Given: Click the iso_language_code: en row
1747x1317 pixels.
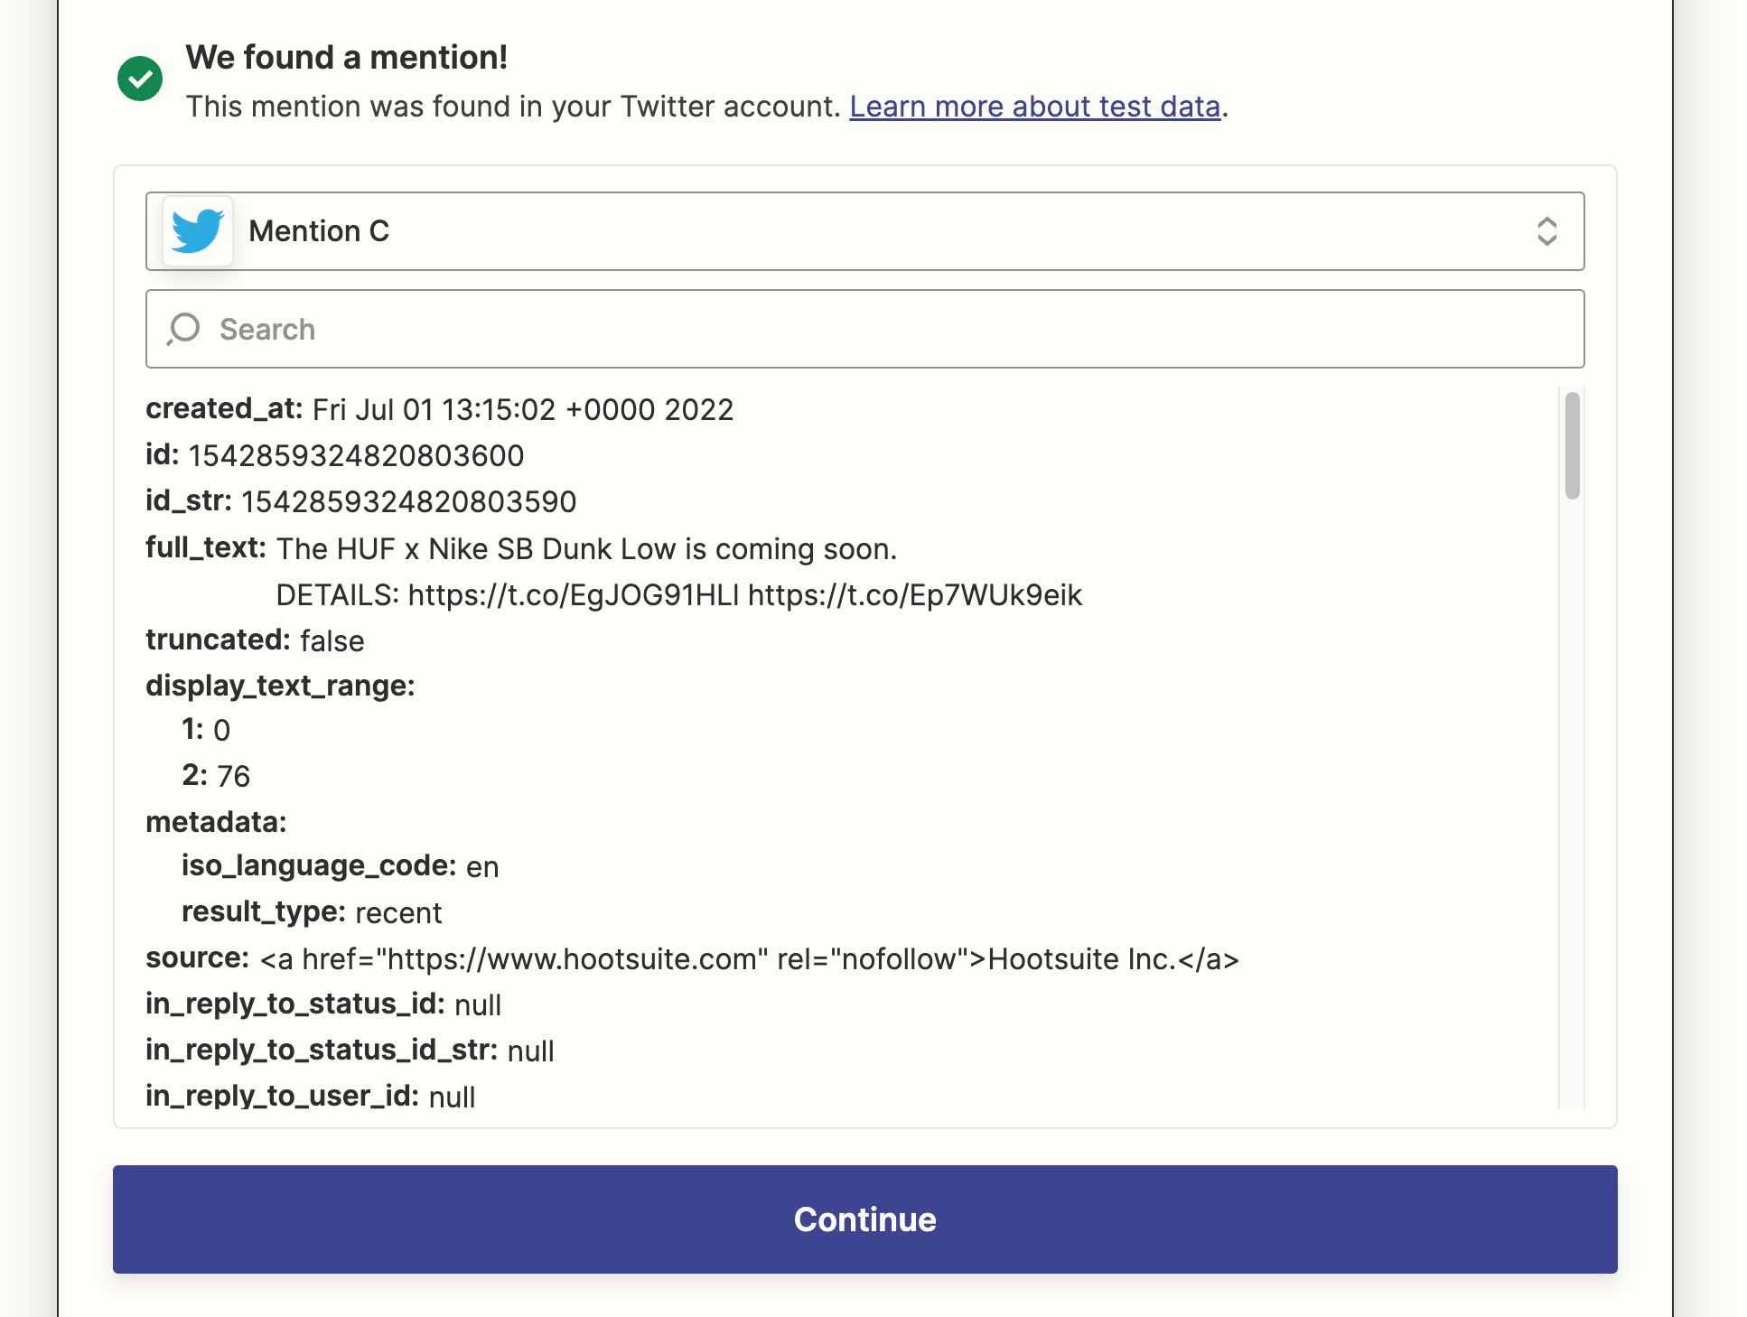Looking at the screenshot, I should click(341, 866).
